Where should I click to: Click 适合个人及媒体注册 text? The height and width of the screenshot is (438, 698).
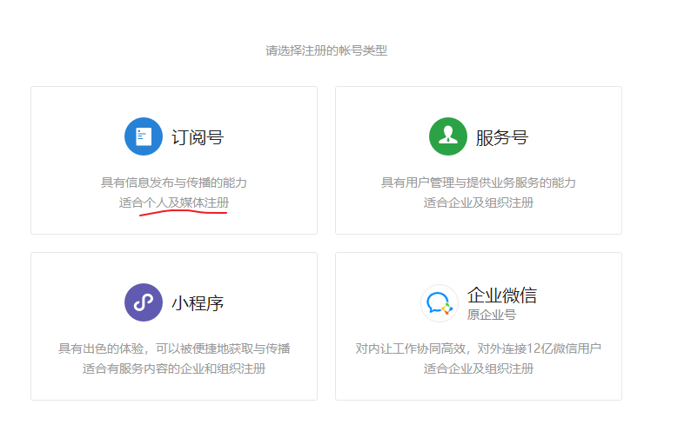click(x=174, y=202)
